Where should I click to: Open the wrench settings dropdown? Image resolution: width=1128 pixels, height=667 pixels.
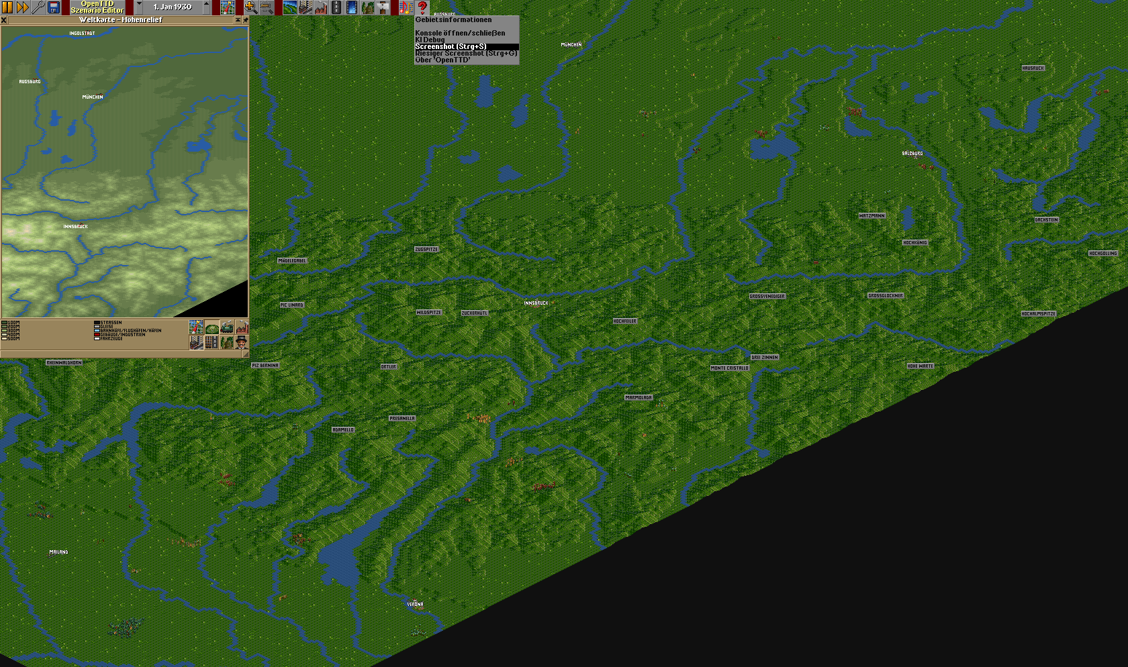38,7
